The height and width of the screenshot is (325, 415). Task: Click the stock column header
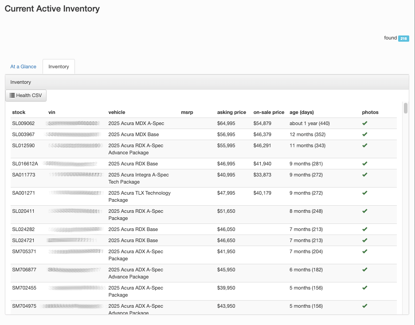[19, 112]
